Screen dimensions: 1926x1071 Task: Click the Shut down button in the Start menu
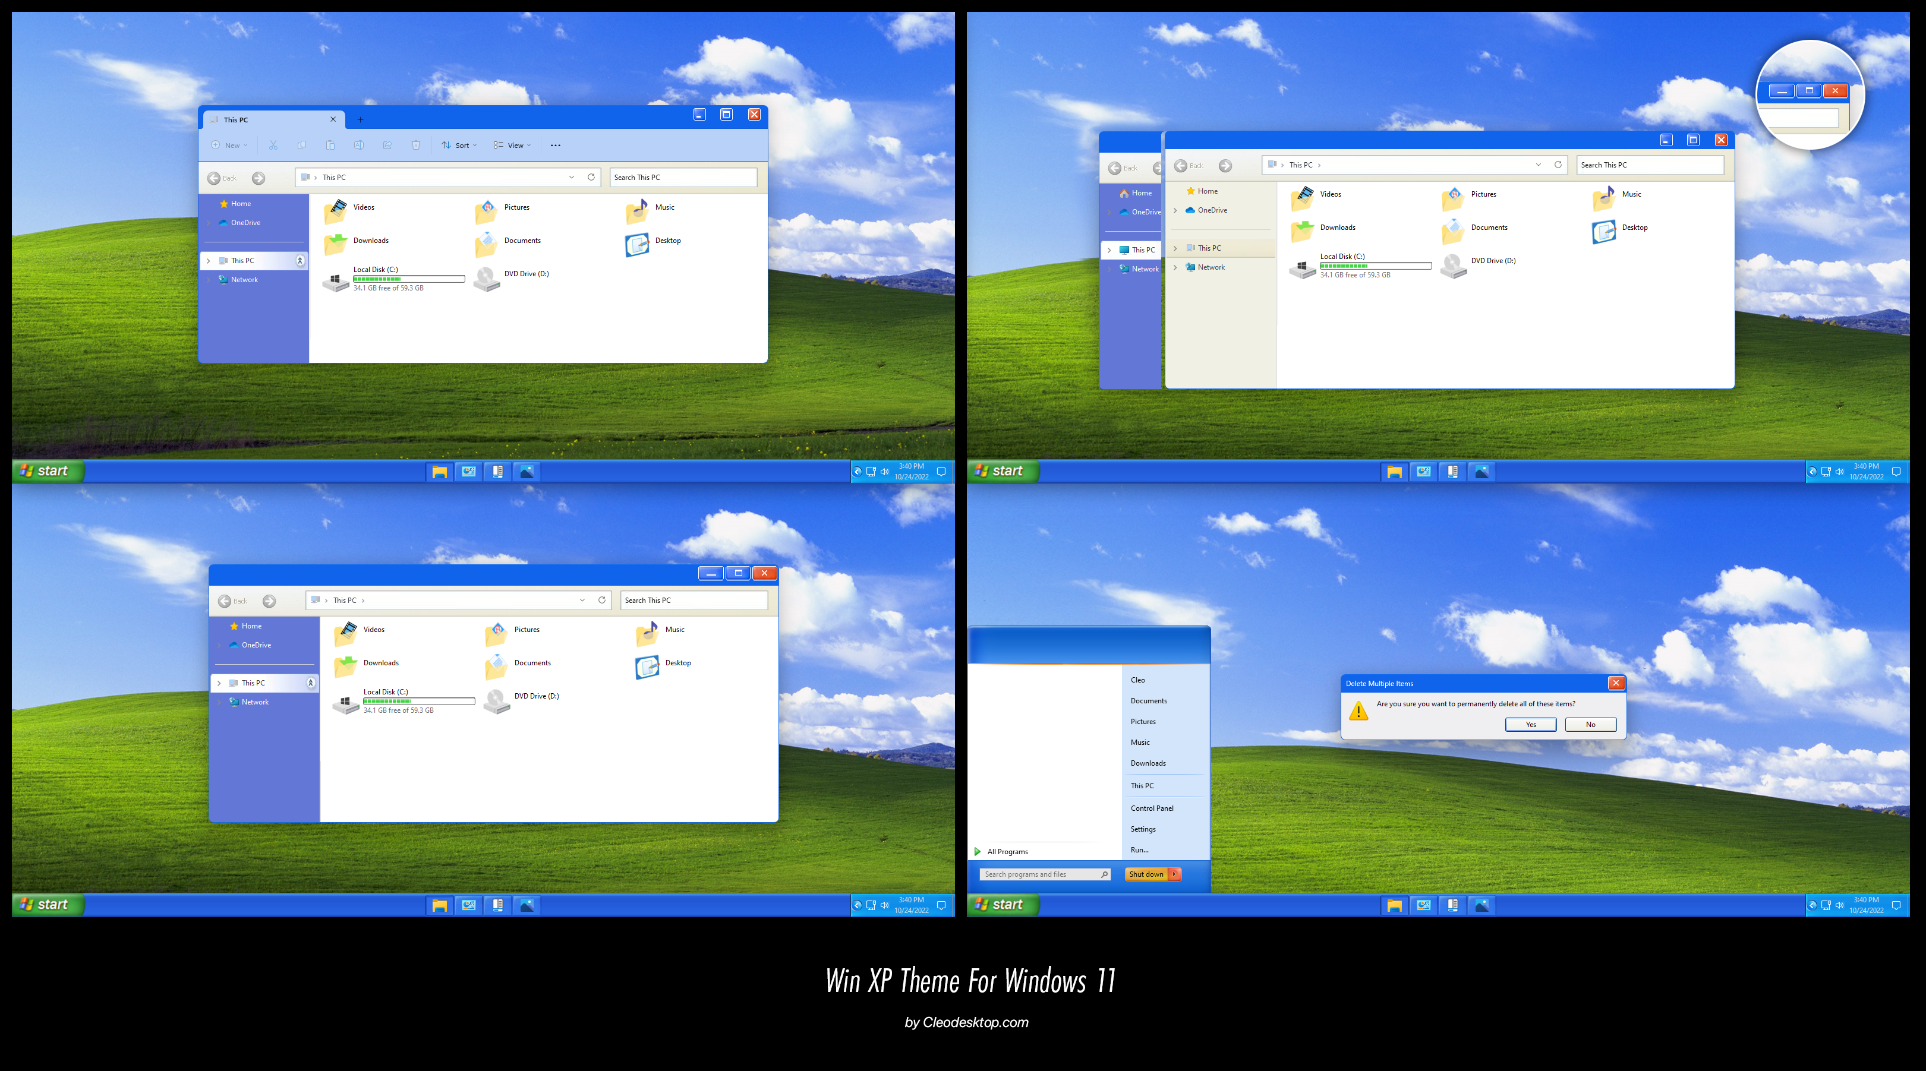[1147, 874]
